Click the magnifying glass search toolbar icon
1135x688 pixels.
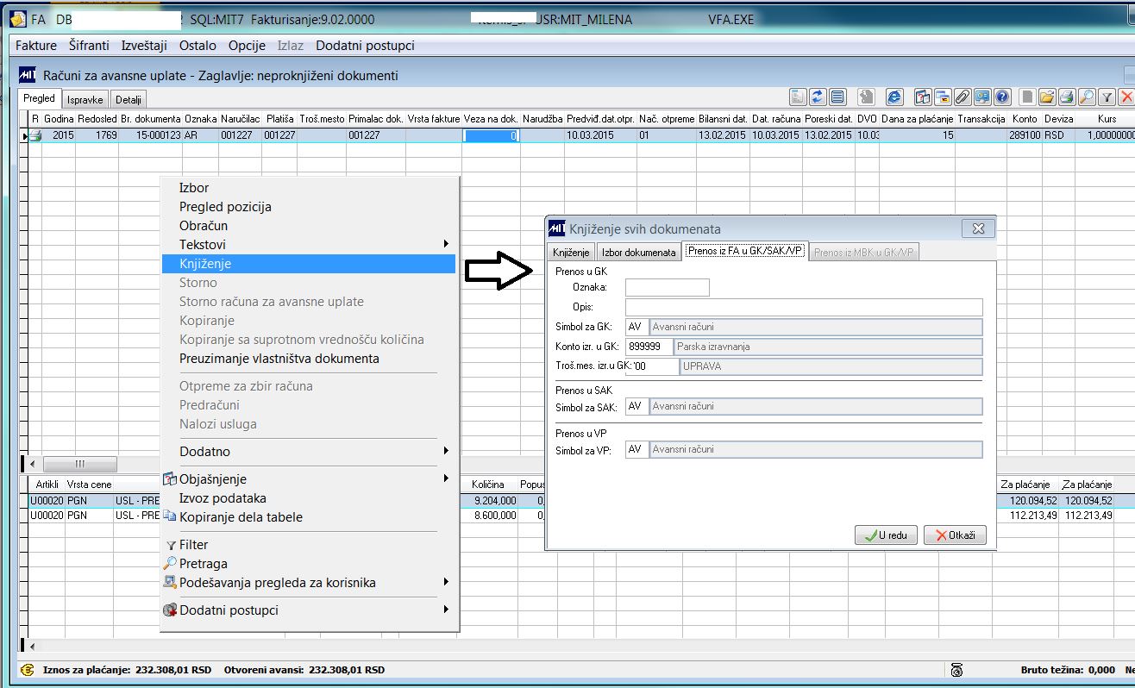pos(1087,97)
